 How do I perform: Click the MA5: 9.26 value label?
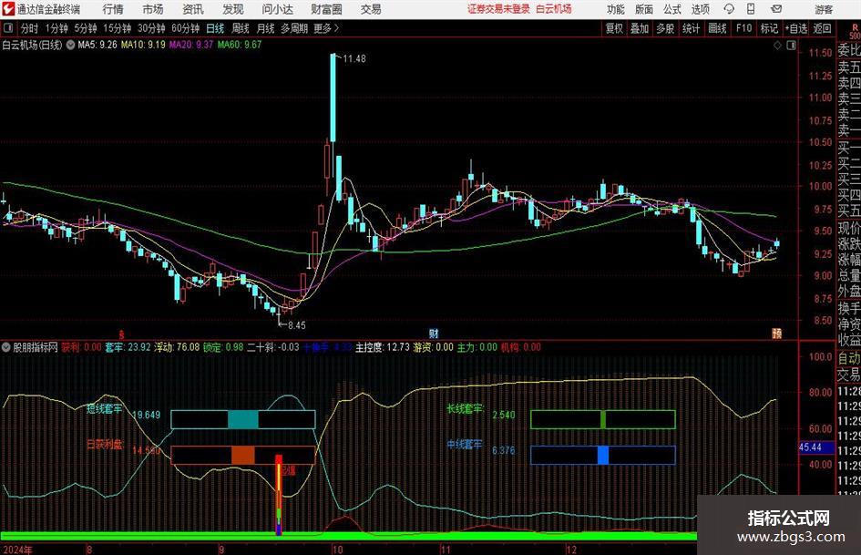tap(97, 45)
